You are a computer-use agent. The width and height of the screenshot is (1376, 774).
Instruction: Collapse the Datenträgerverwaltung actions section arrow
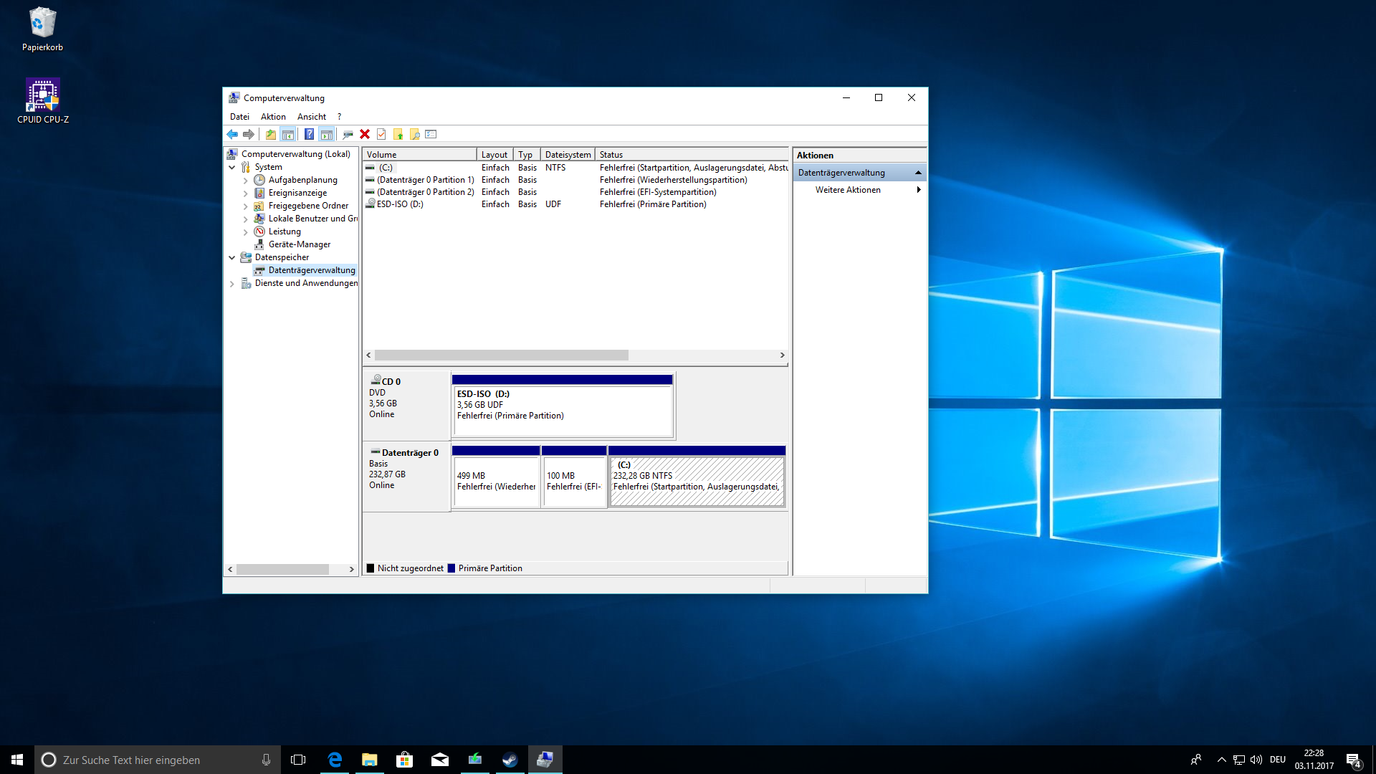coord(918,173)
